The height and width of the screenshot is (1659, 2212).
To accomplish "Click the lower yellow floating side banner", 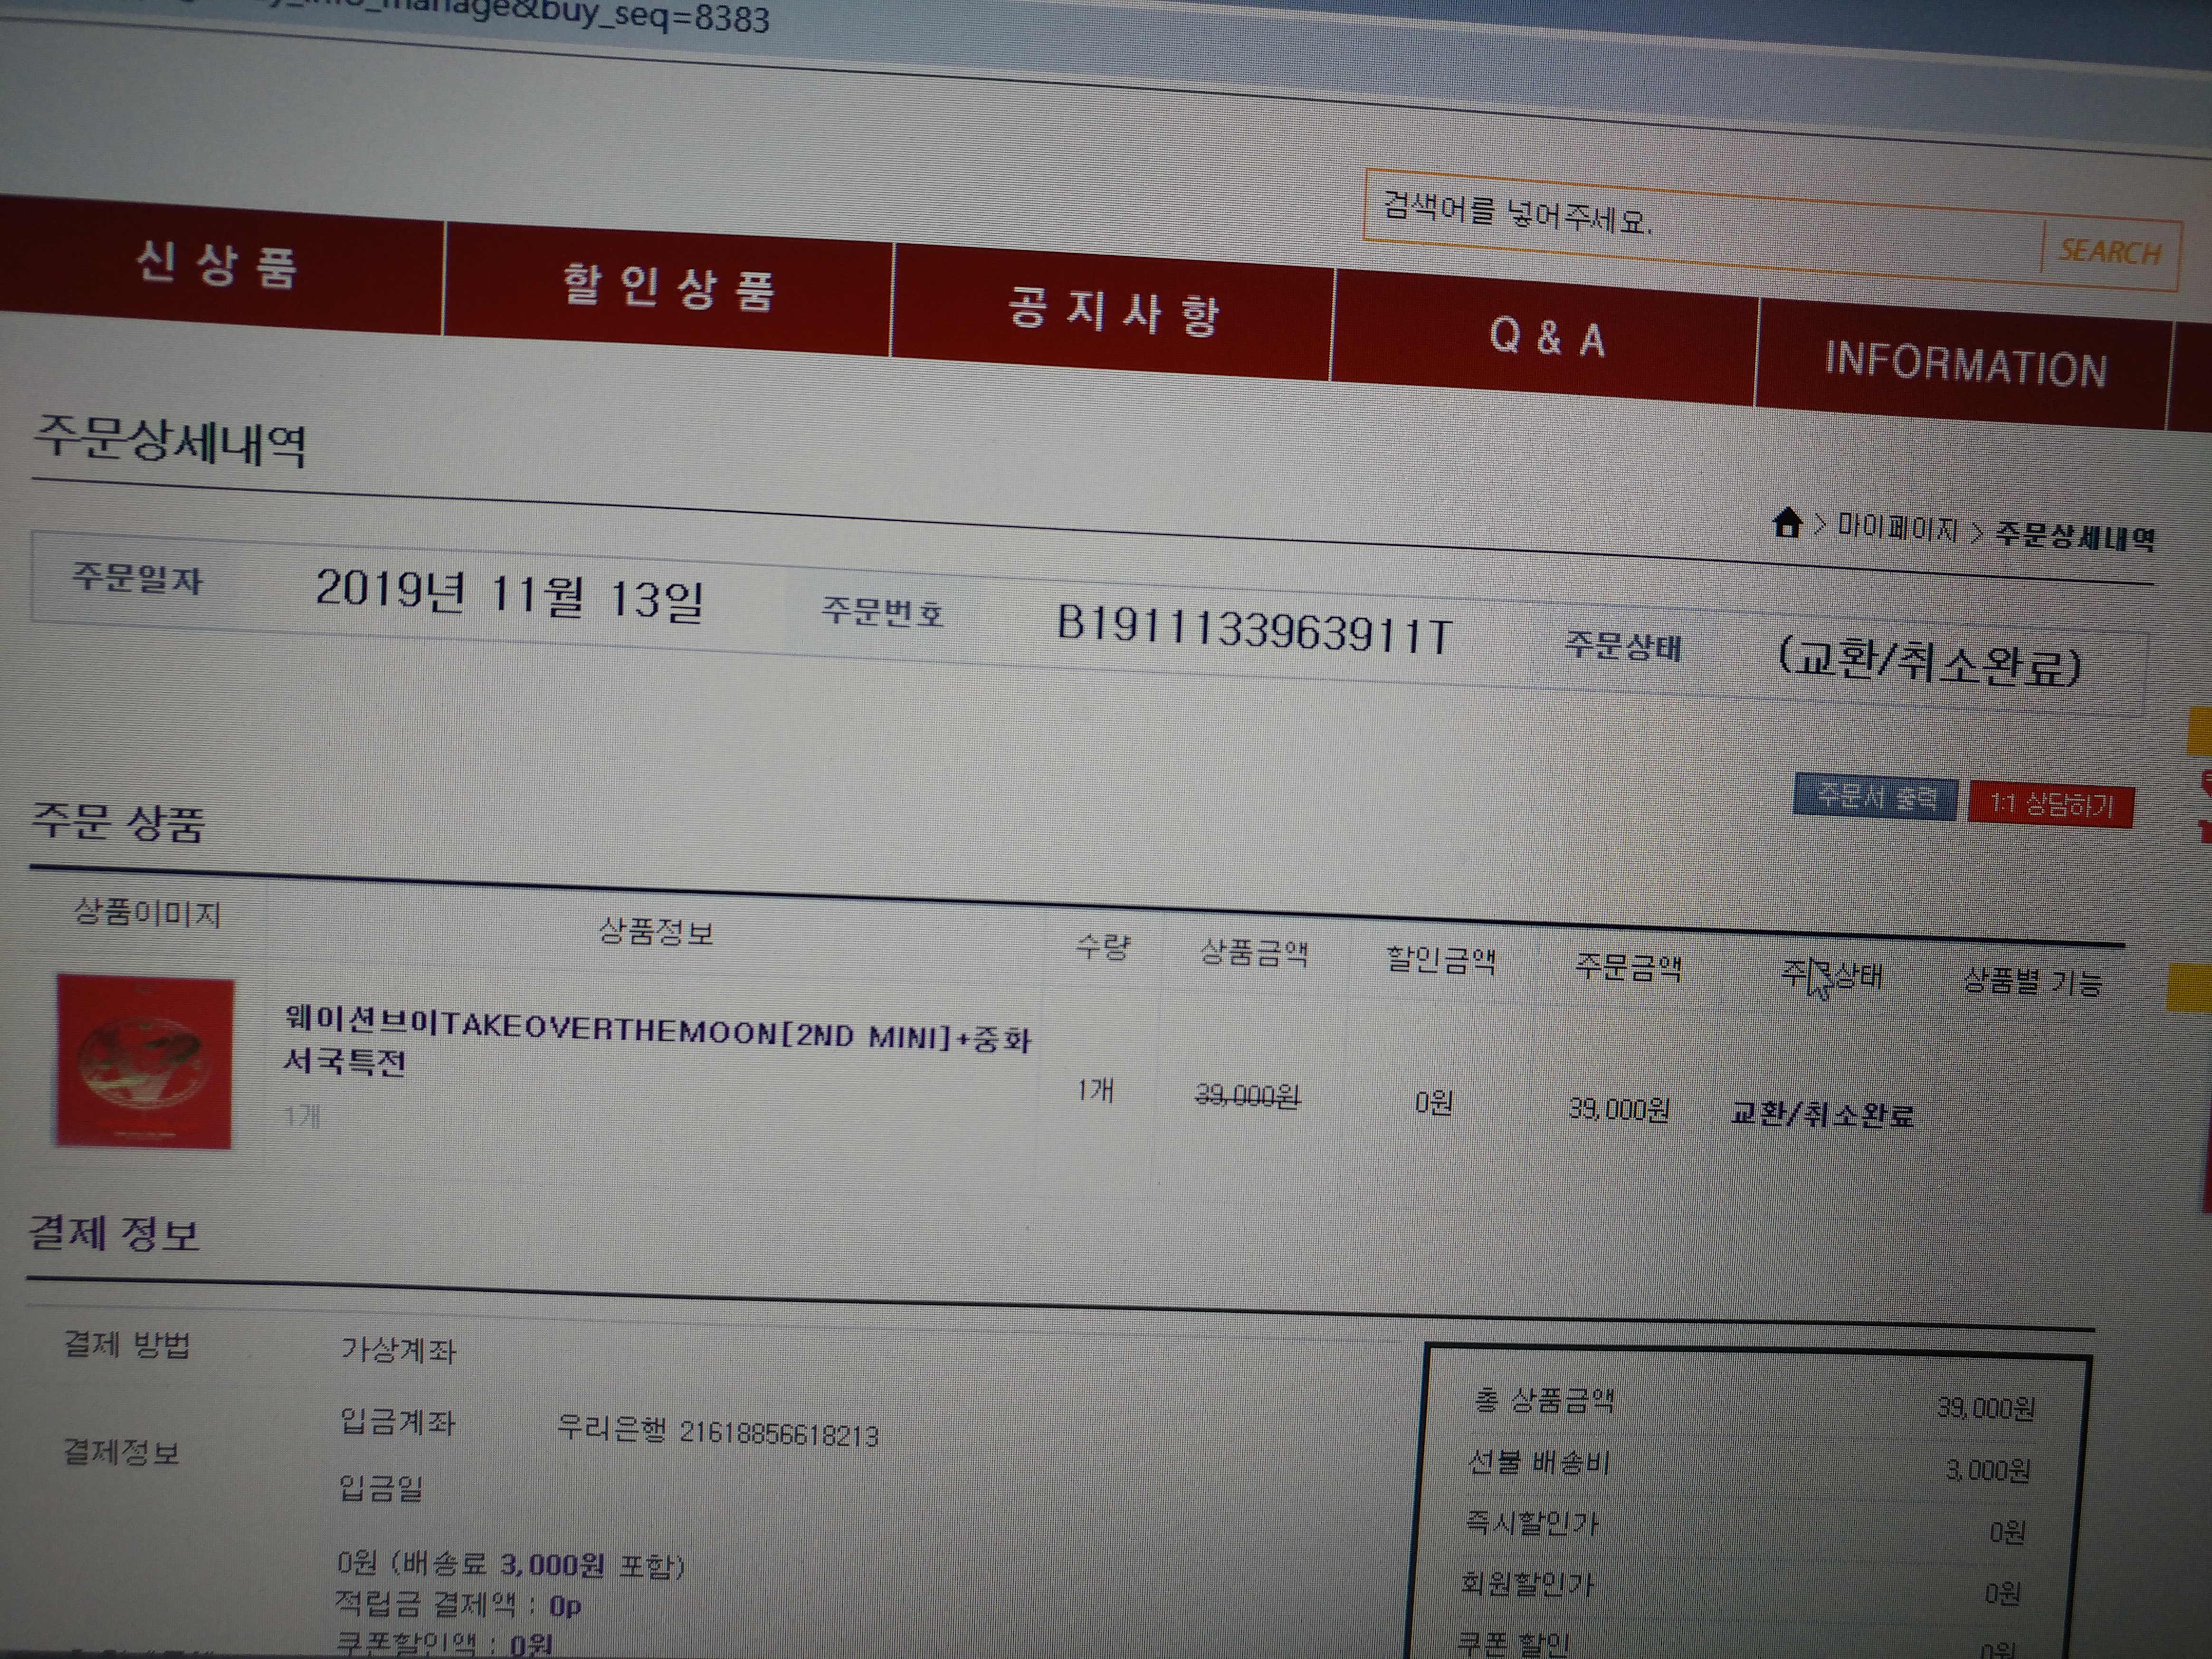I will (x=2190, y=988).
